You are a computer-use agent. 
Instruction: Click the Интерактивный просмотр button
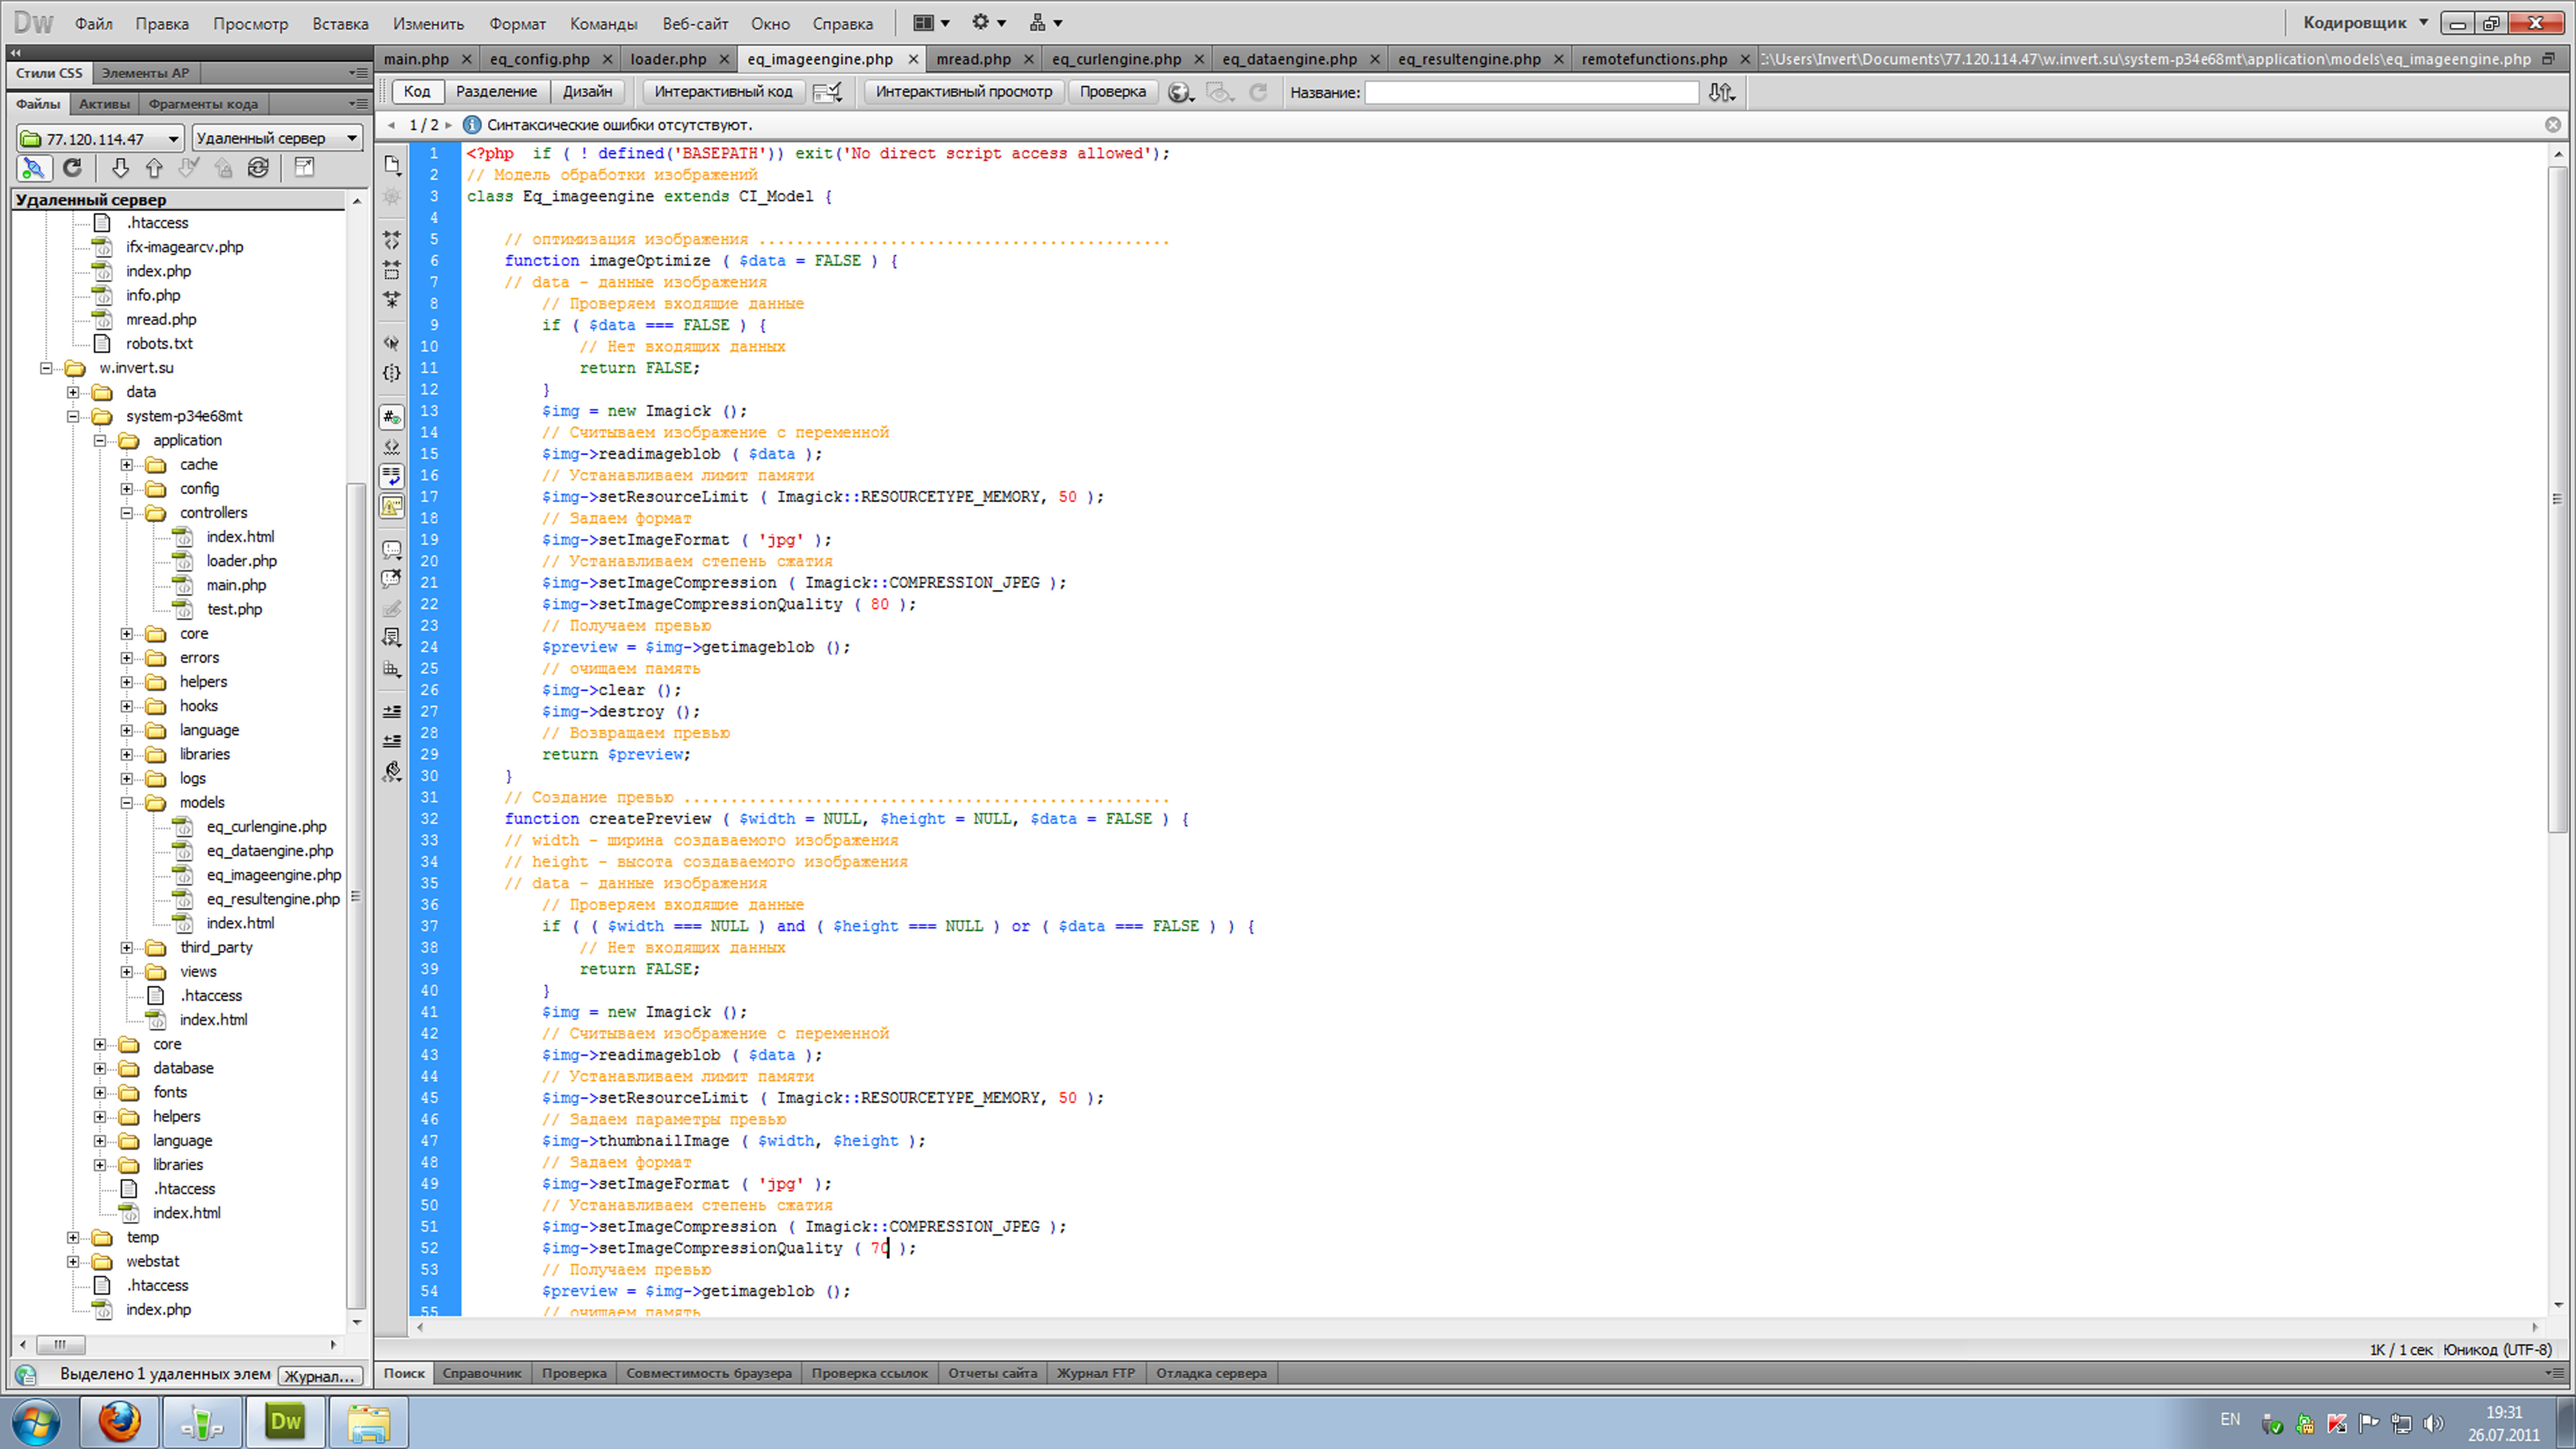click(x=963, y=92)
